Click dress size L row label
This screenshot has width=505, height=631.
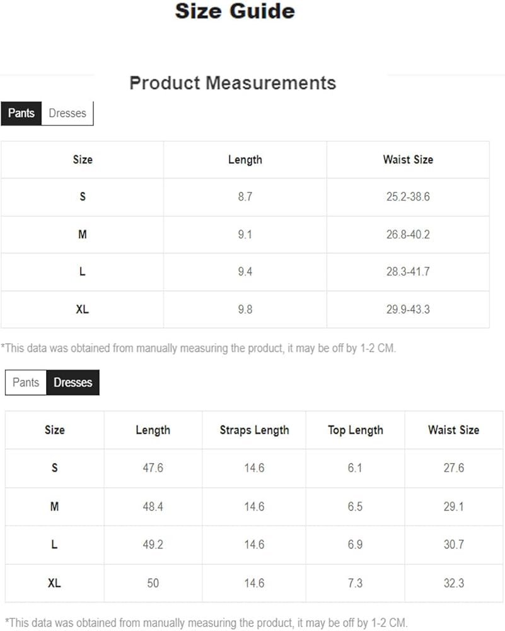pos(54,545)
